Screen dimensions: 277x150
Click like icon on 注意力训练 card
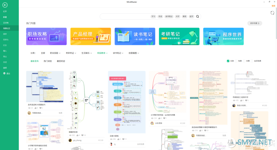(x=118, y=139)
